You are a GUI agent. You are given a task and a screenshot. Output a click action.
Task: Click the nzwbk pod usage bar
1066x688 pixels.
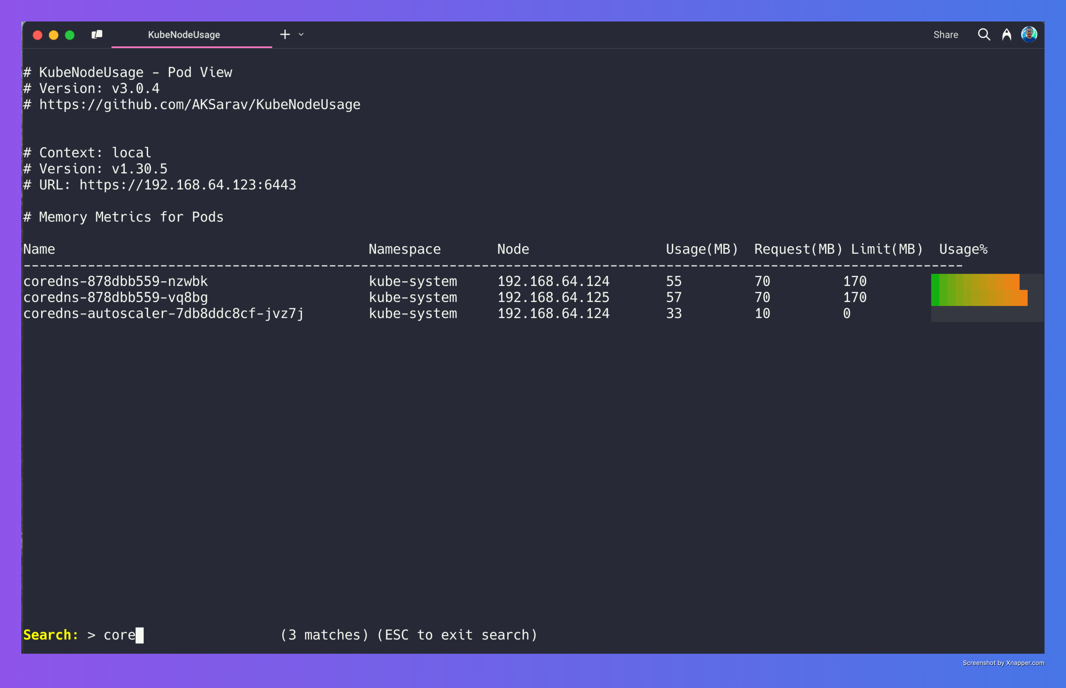point(975,281)
